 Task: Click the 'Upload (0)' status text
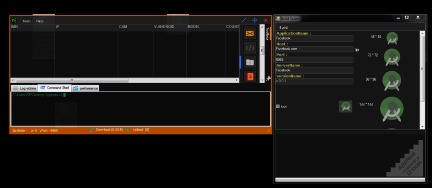141,130
